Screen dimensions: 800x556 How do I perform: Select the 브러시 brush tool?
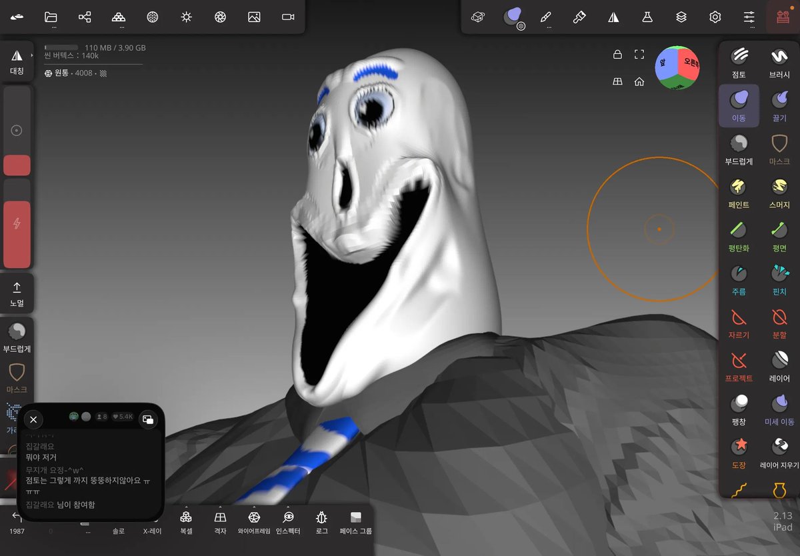coord(779,63)
